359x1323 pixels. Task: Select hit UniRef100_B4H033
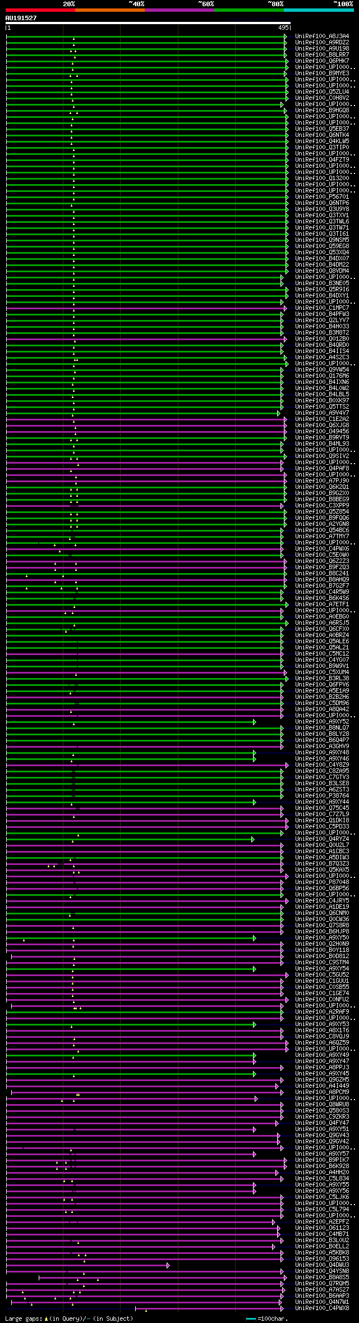tap(322, 326)
